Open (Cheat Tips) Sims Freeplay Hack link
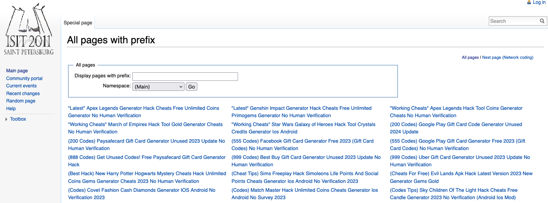The image size is (548, 203). tap(305, 177)
